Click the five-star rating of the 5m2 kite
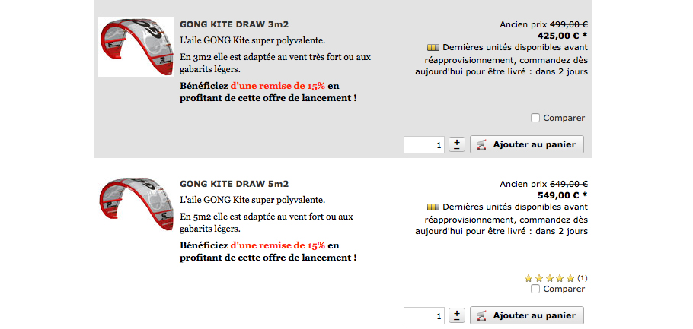The height and width of the screenshot is (329, 693). [x=549, y=278]
